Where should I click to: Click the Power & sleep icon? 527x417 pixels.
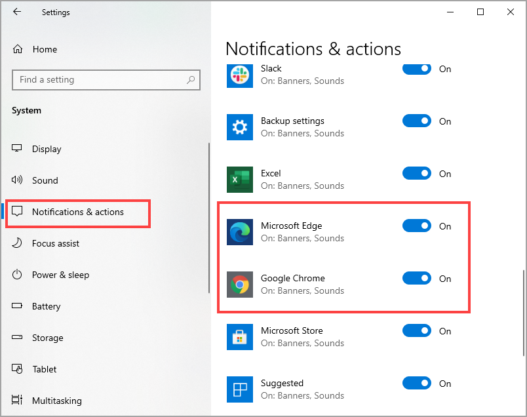[17, 275]
